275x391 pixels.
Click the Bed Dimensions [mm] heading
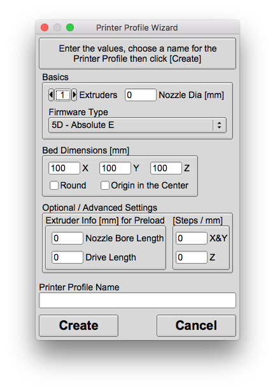[x=86, y=150]
